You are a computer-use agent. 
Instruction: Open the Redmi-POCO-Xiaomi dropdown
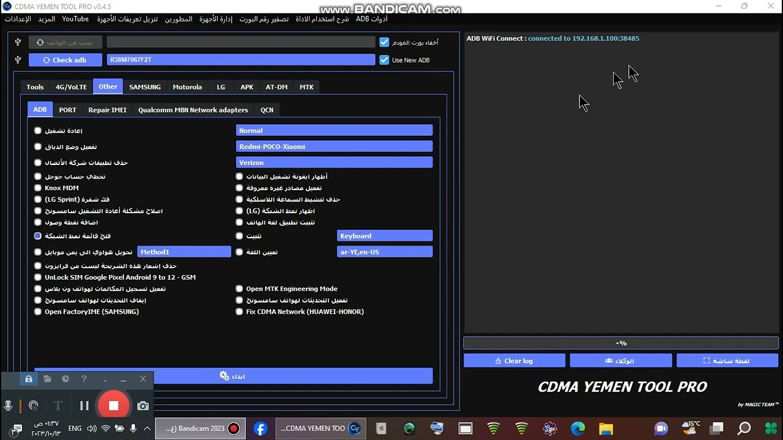[334, 146]
